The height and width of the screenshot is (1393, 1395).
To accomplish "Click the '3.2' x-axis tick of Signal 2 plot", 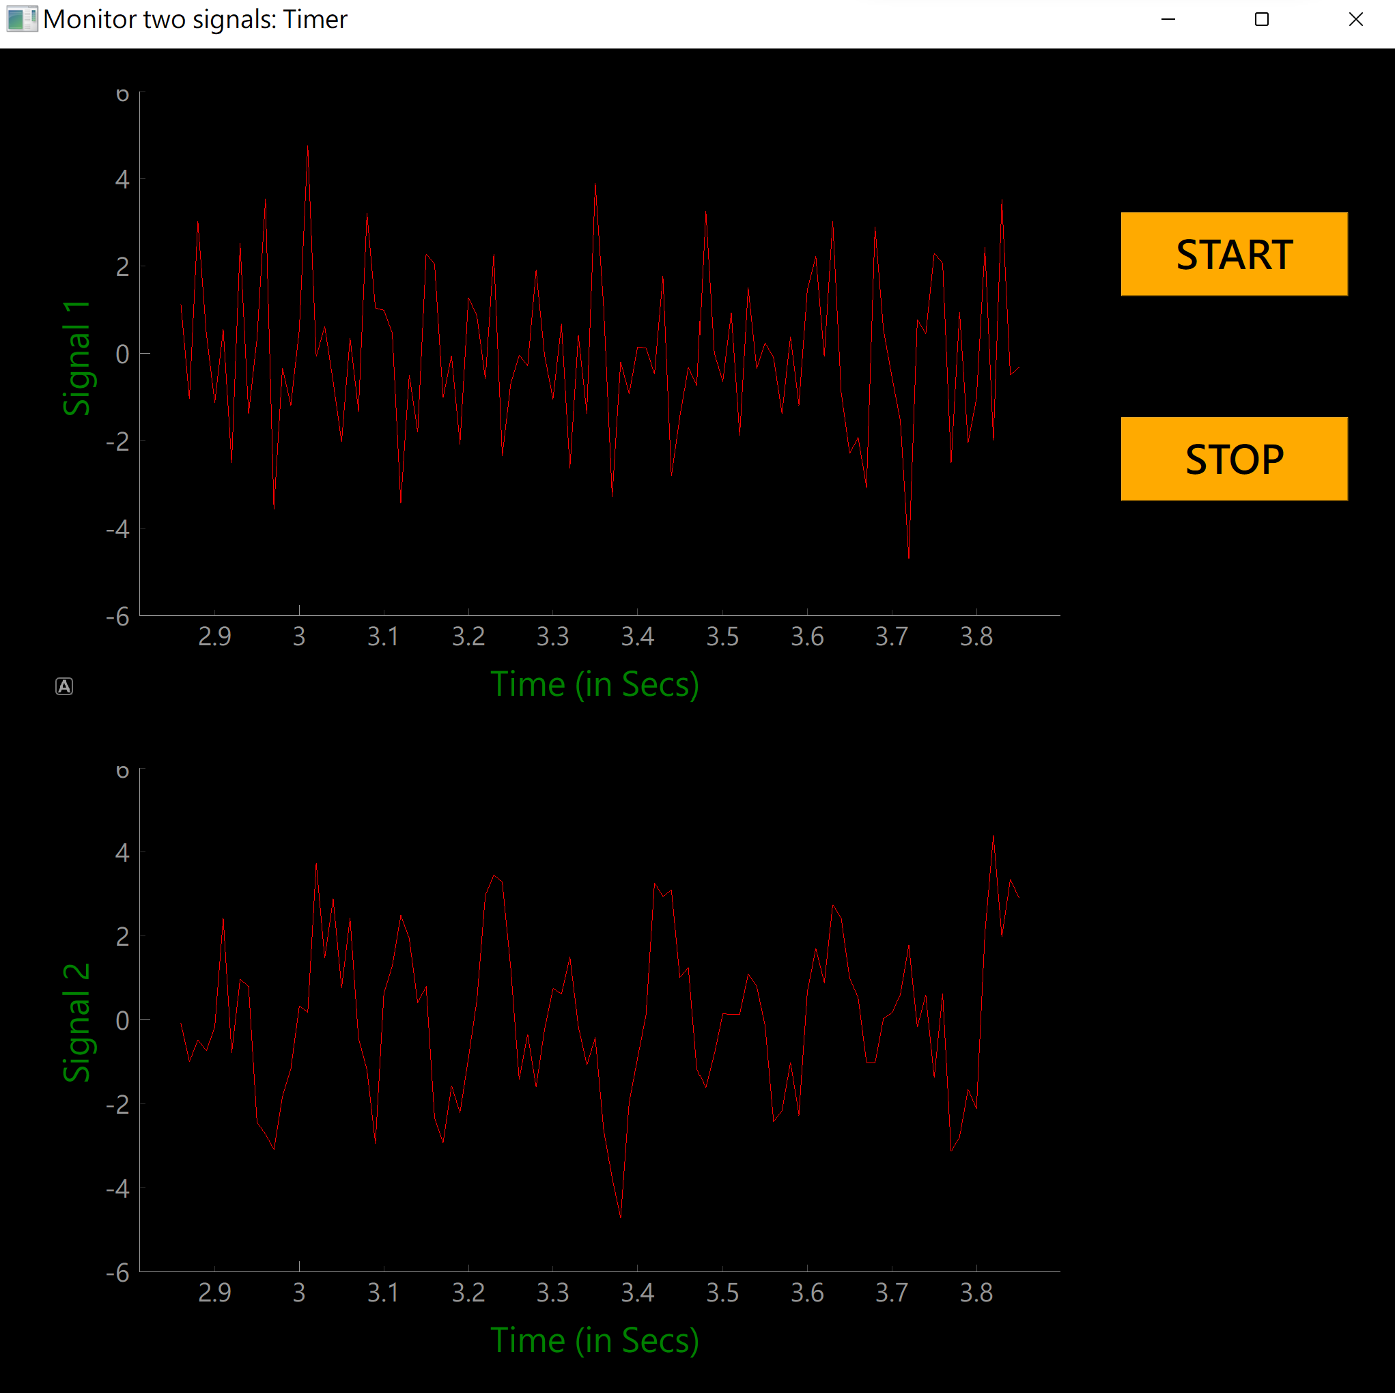I will coord(468,1293).
